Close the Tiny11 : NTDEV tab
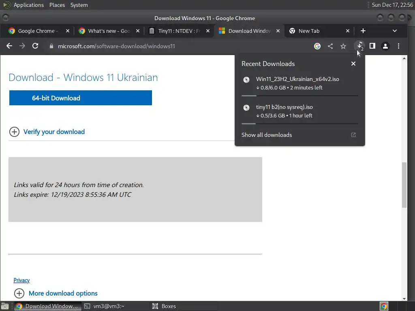 pyautogui.click(x=208, y=31)
